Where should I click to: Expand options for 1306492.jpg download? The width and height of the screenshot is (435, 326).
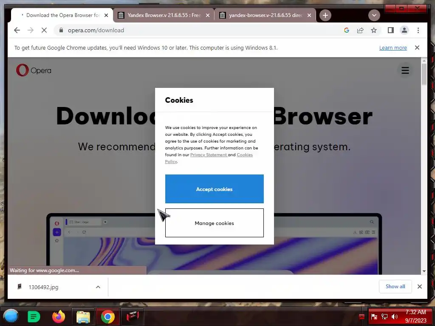click(98, 287)
